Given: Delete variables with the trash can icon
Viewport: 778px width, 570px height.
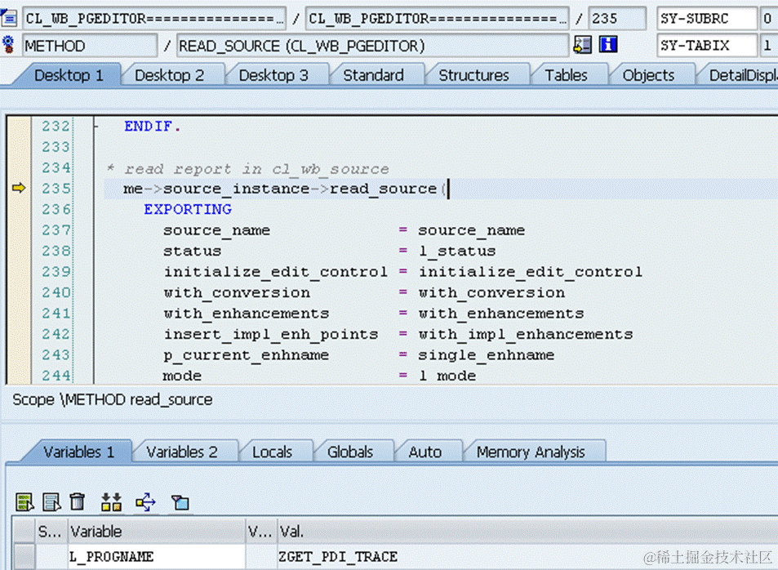Looking at the screenshot, I should point(77,501).
